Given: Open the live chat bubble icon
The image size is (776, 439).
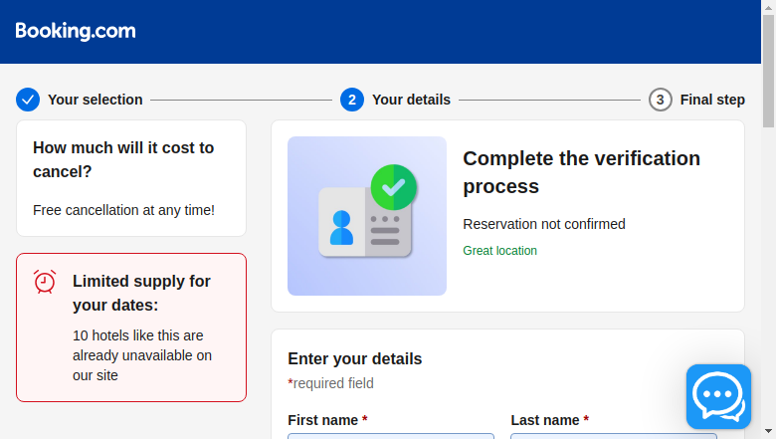Looking at the screenshot, I should tap(718, 396).
